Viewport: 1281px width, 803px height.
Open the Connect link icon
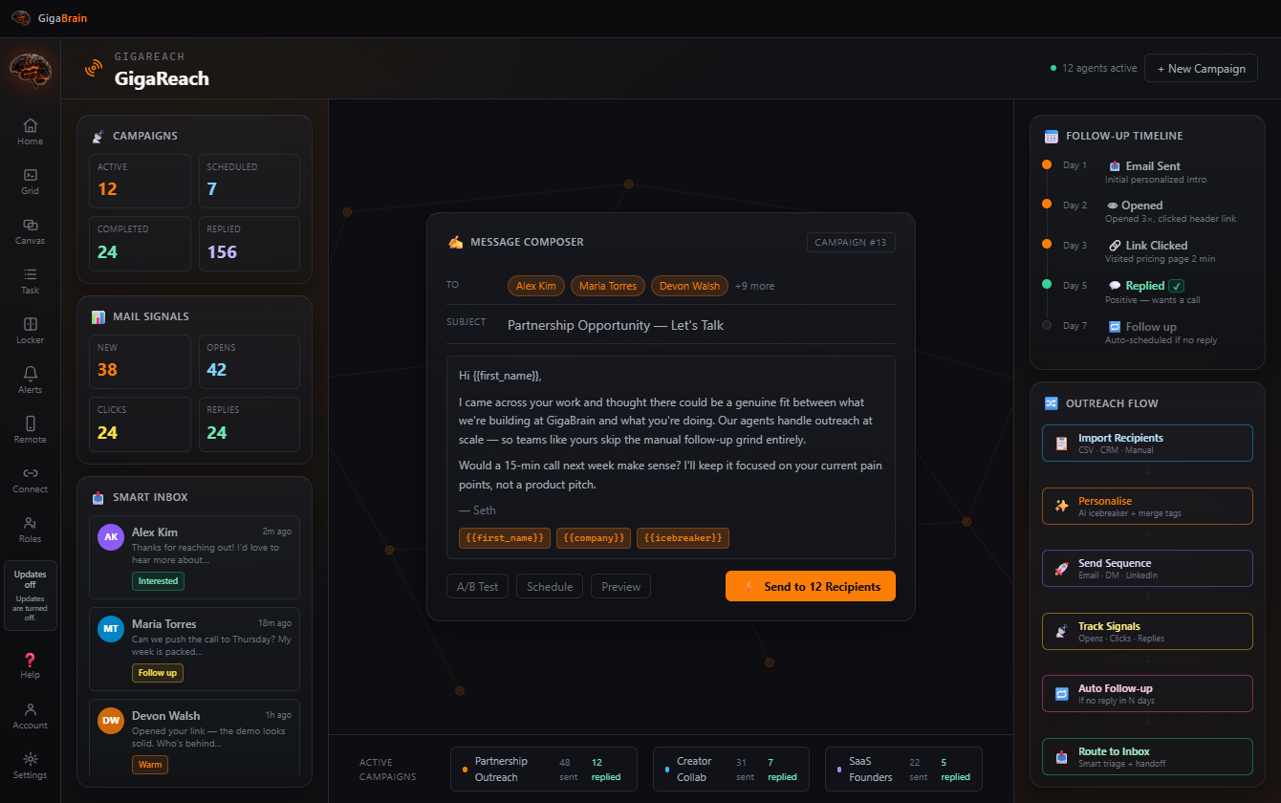click(x=31, y=473)
